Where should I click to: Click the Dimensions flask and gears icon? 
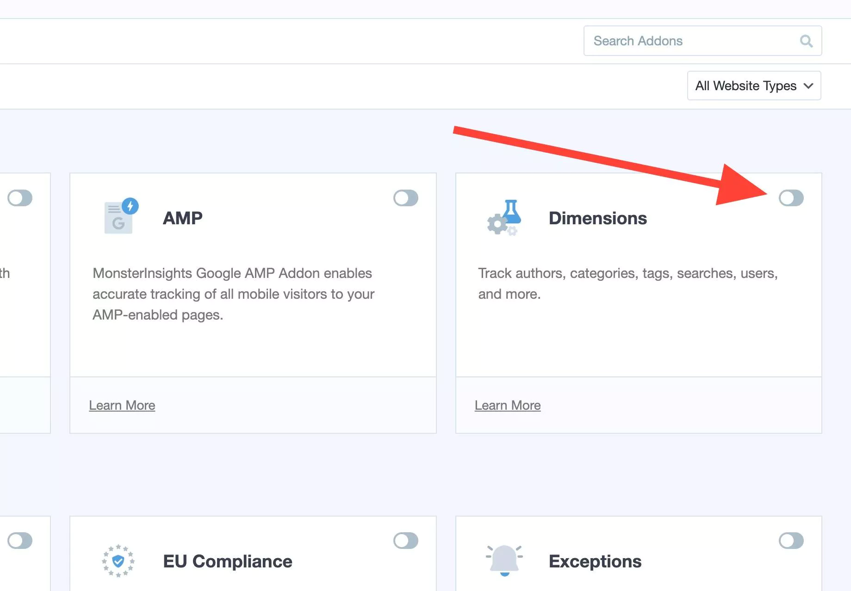click(x=504, y=217)
